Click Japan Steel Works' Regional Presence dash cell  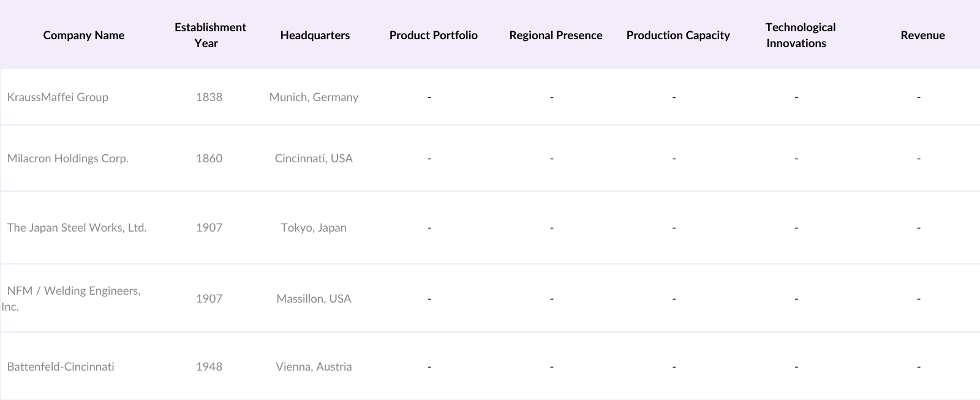click(x=552, y=227)
